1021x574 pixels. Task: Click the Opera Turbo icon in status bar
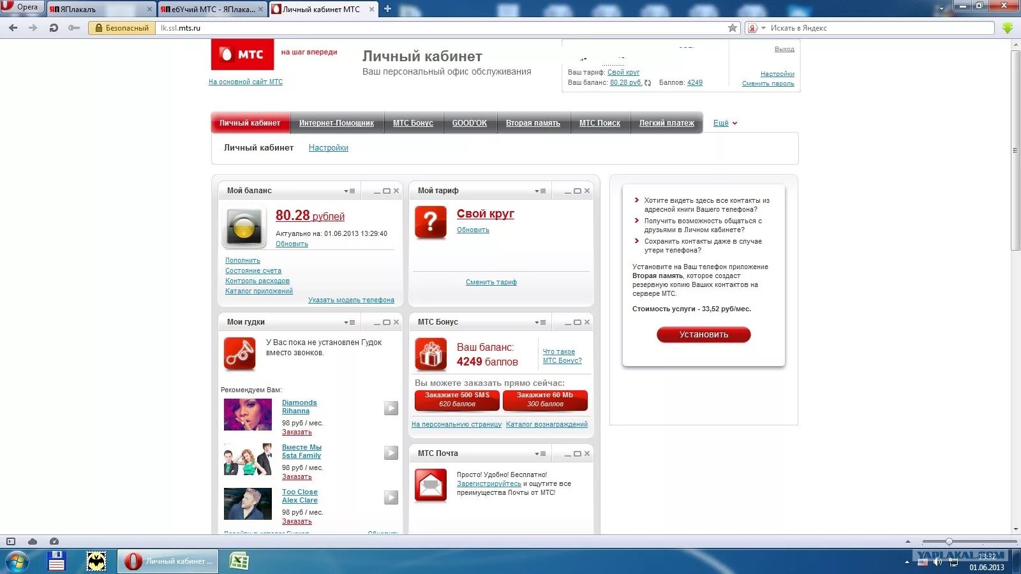click(54, 541)
